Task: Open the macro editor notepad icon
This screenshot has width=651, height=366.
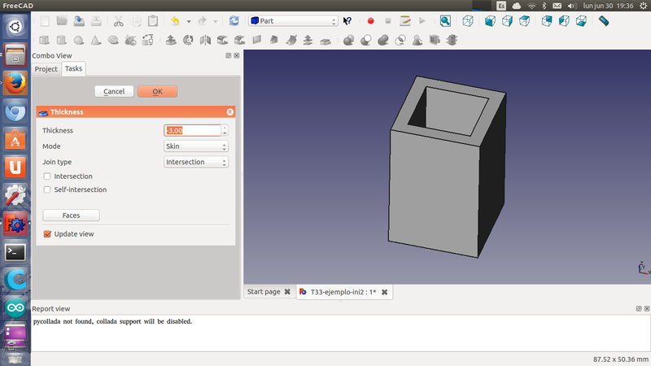Action: (x=404, y=21)
